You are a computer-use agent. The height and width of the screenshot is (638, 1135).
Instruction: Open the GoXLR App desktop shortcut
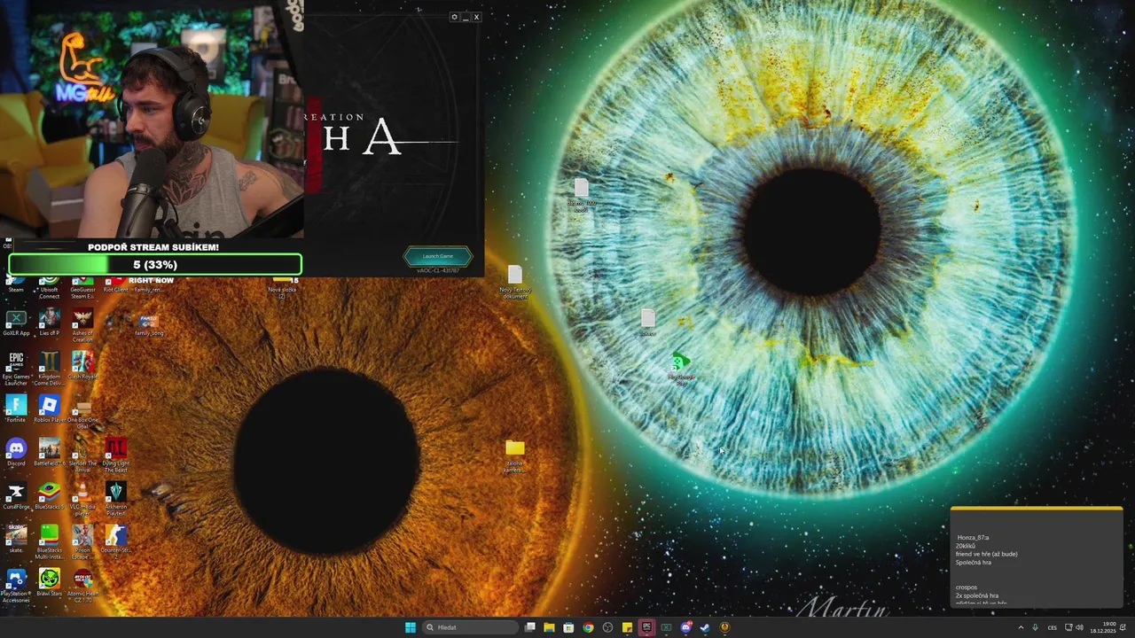point(16,323)
